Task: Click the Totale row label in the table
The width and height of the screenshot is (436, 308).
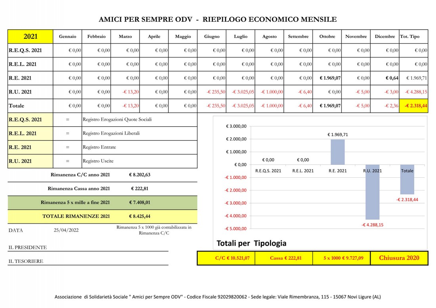Action: (30, 106)
